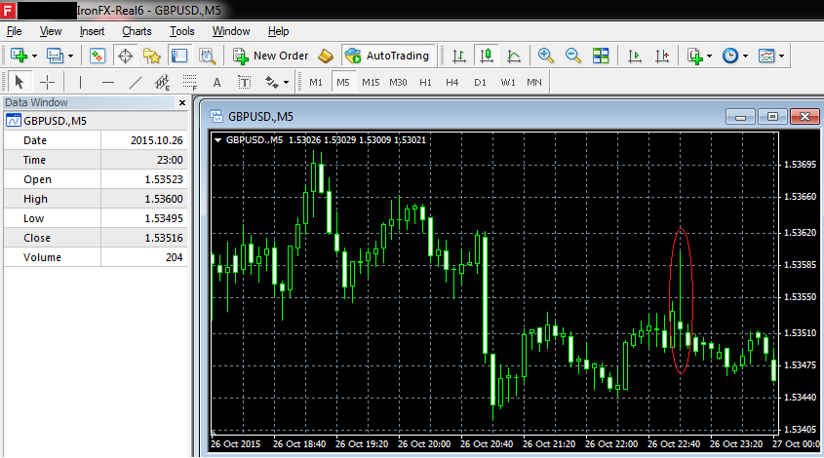
Task: Click the MetaEditor book icon
Action: (326, 56)
